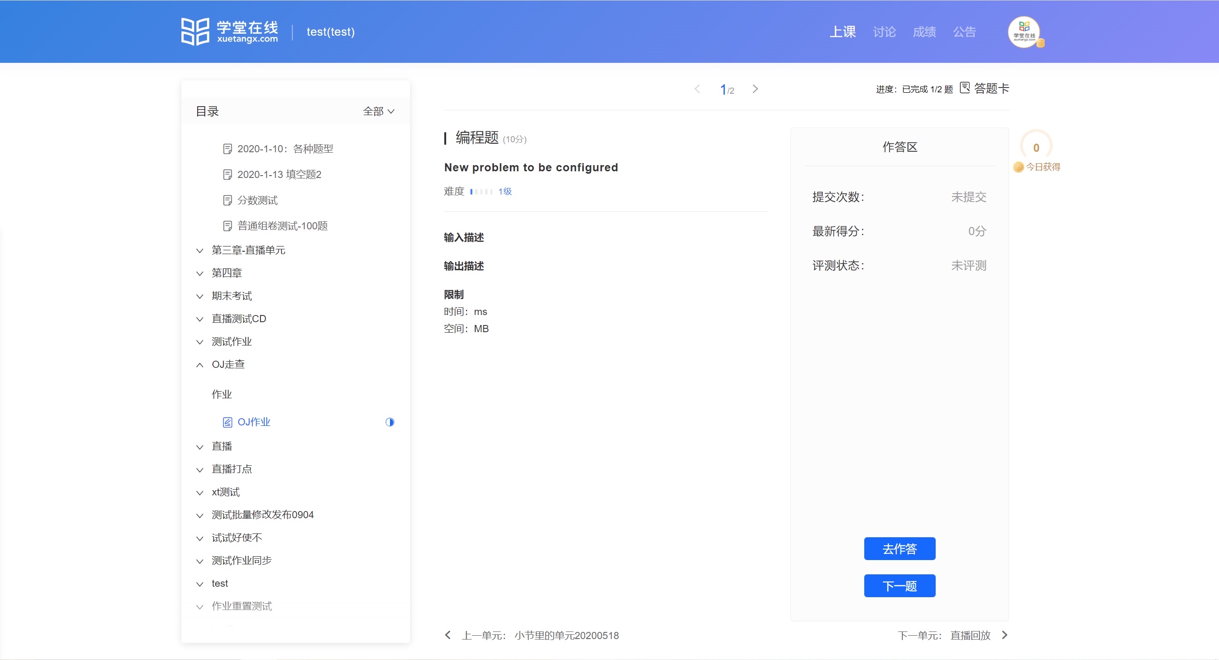
Task: Expand the 直播 section
Action: [x=200, y=447]
